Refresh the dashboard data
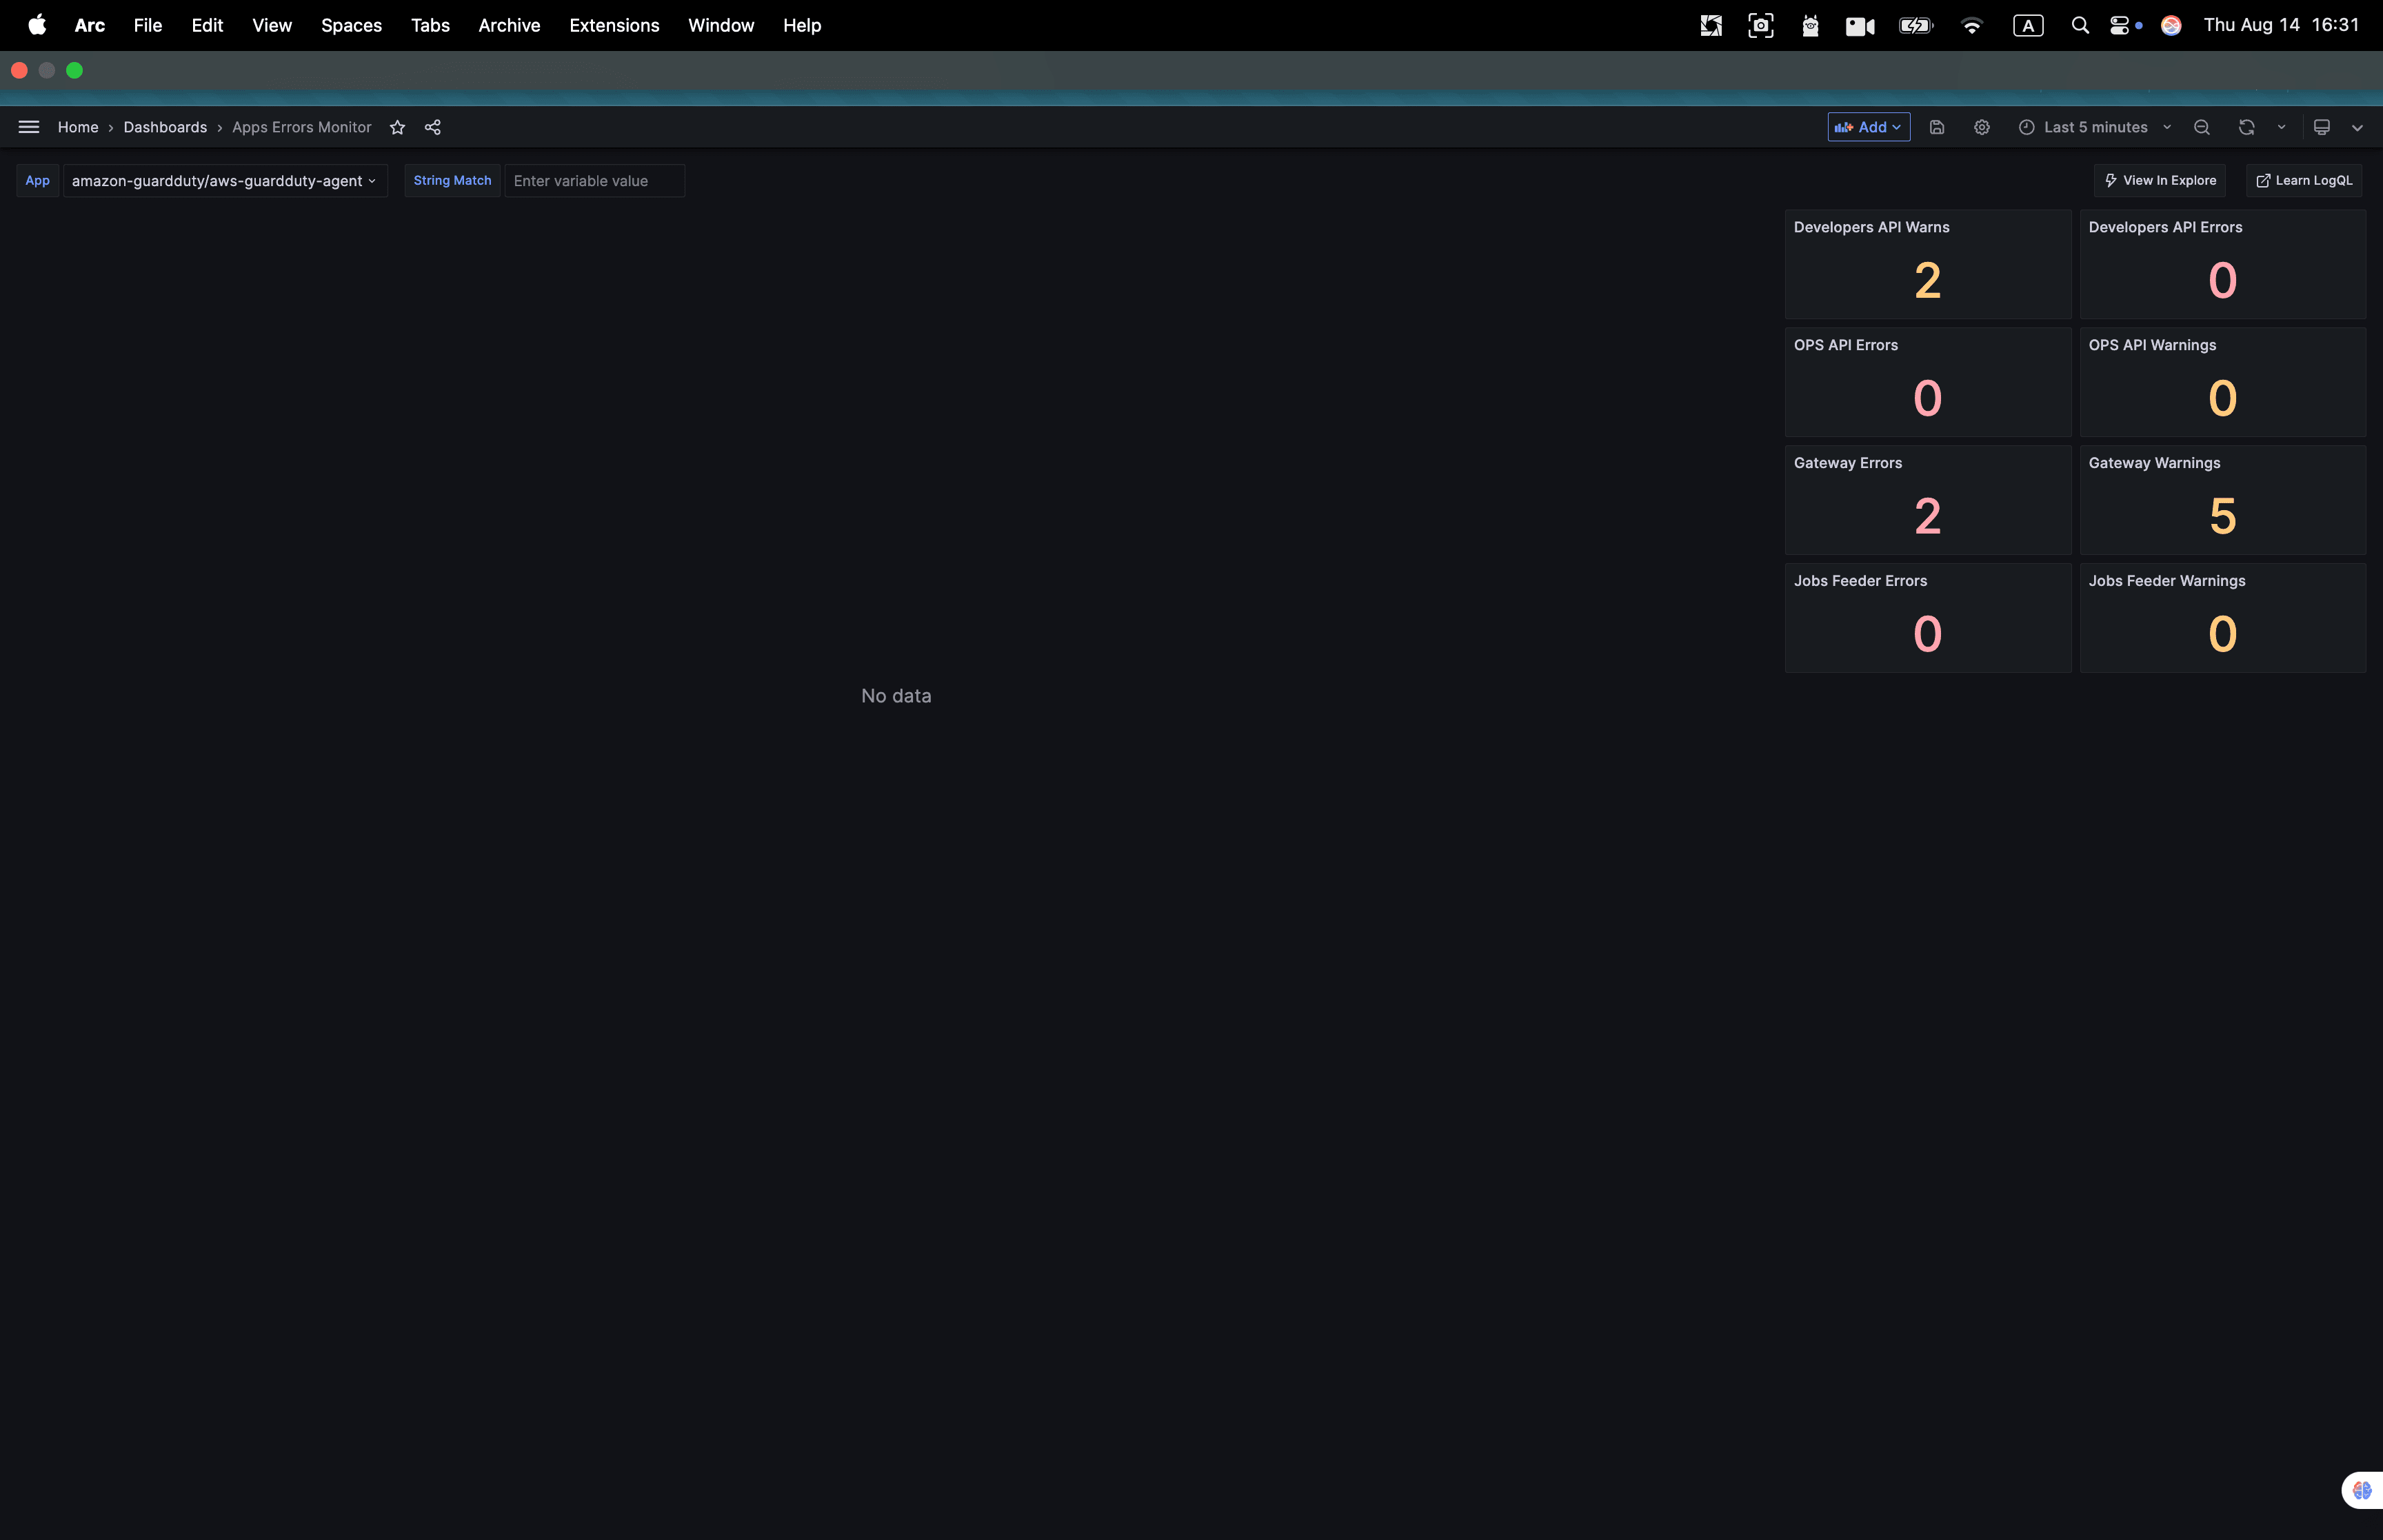 (x=2246, y=127)
